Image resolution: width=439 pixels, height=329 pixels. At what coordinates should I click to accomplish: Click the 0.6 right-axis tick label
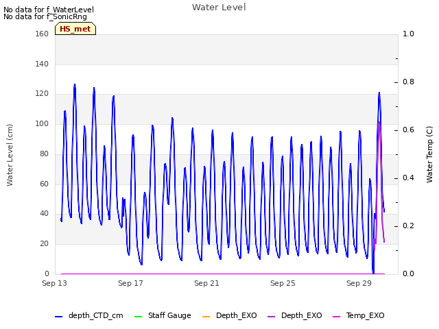click(408, 130)
